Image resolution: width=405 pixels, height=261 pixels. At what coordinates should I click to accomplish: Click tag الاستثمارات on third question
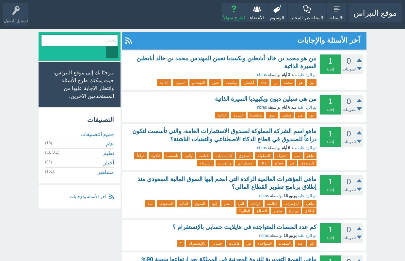point(224,156)
